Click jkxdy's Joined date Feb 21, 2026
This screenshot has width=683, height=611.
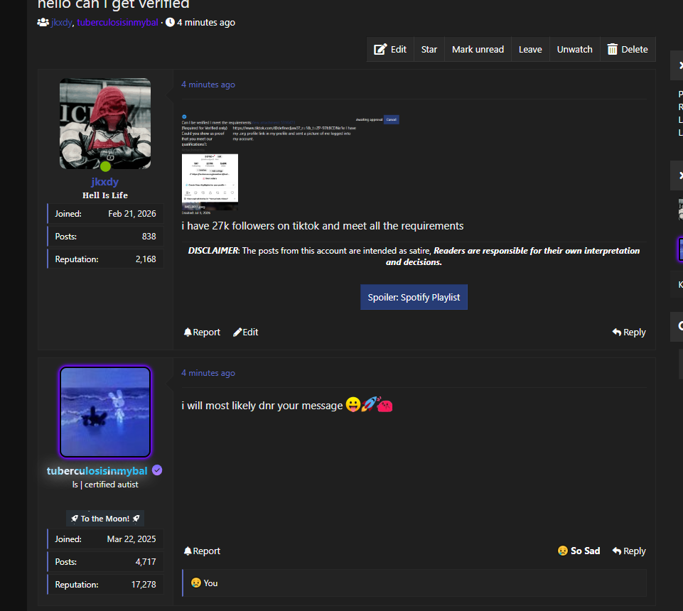click(132, 214)
